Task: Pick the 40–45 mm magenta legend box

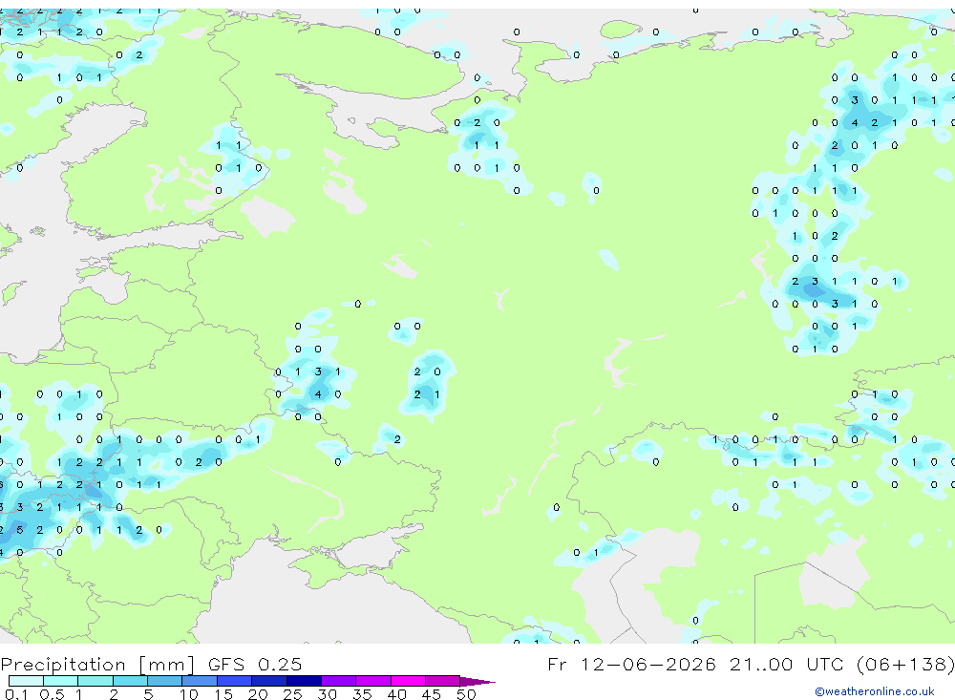Action: coord(408,681)
